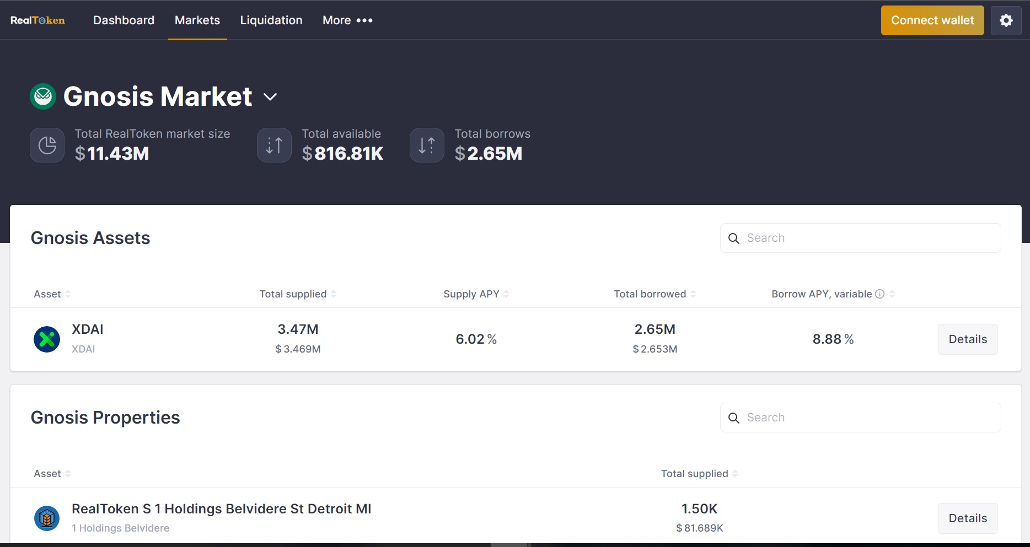Click the Borrow APY info icon
This screenshot has height=547, width=1030.
tap(879, 294)
